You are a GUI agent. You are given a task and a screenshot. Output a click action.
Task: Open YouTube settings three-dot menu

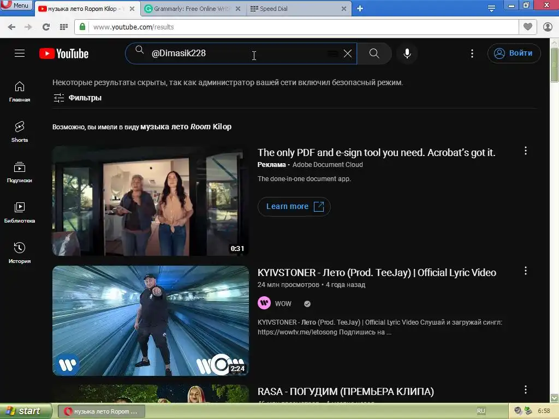pos(472,53)
